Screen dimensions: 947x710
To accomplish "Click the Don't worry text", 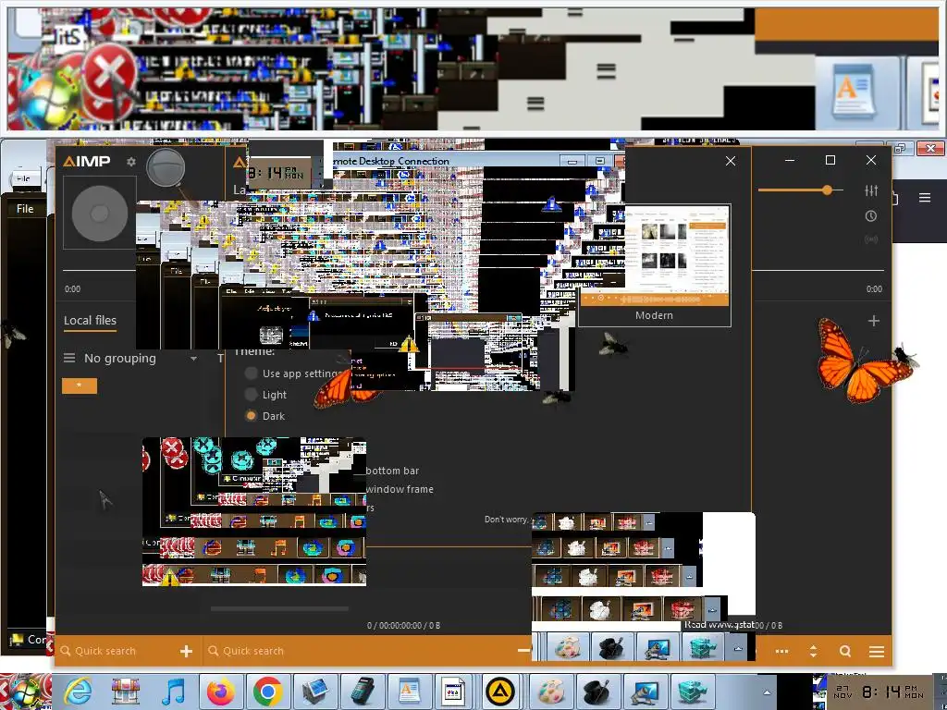I will pyautogui.click(x=506, y=520).
